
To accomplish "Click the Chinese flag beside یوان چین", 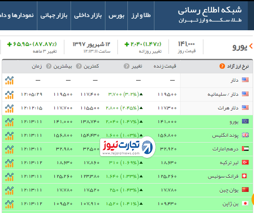I will pyautogui.click(x=245, y=189).
